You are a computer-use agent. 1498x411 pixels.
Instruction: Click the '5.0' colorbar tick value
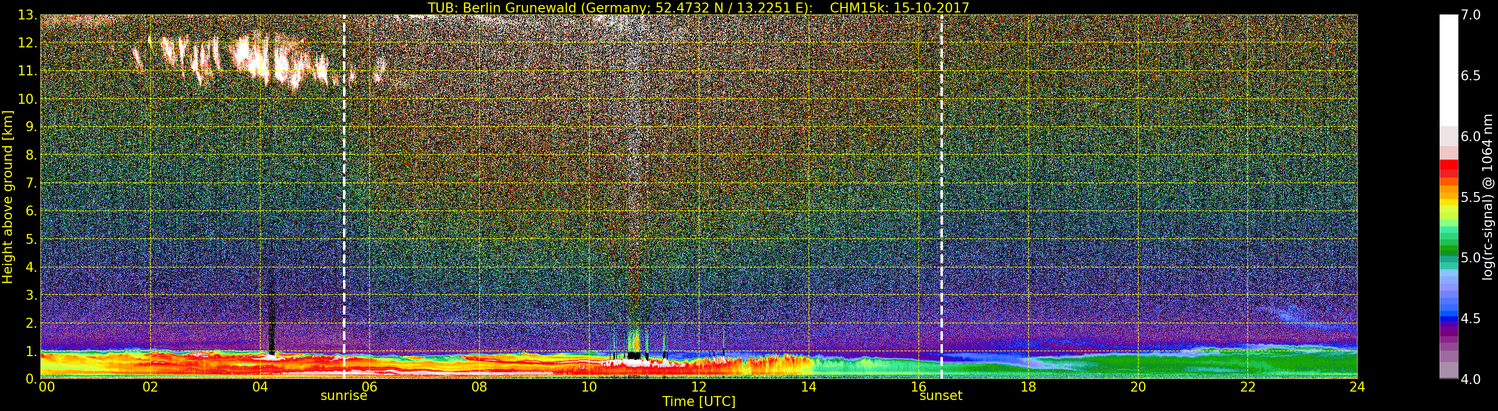(1471, 257)
